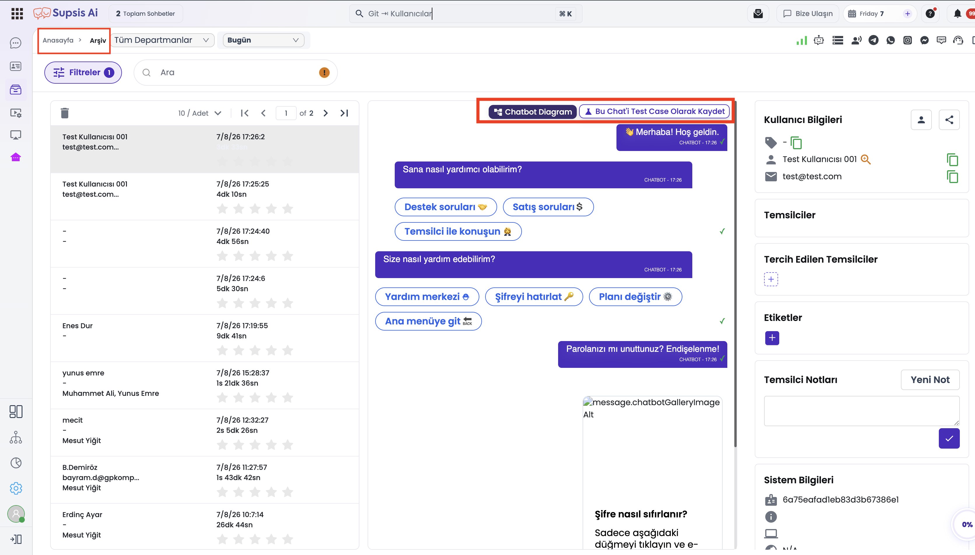Add calendar event with plus button
Screen dimensions: 975x555
click(x=907, y=14)
